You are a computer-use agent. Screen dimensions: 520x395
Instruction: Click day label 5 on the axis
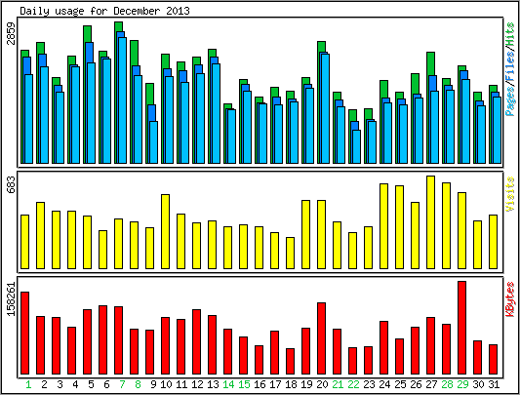coord(91,384)
